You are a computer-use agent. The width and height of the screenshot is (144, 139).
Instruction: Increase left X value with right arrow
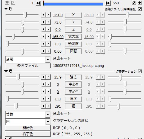(48, 15)
